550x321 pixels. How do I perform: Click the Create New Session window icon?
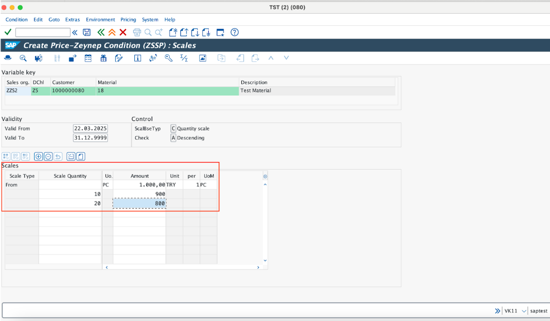coord(221,33)
